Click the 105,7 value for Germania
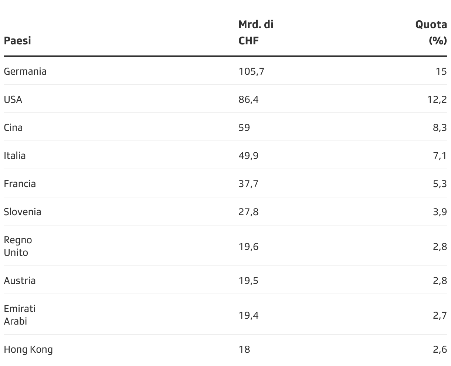Viewport: 451px width, 366px height. click(x=251, y=71)
